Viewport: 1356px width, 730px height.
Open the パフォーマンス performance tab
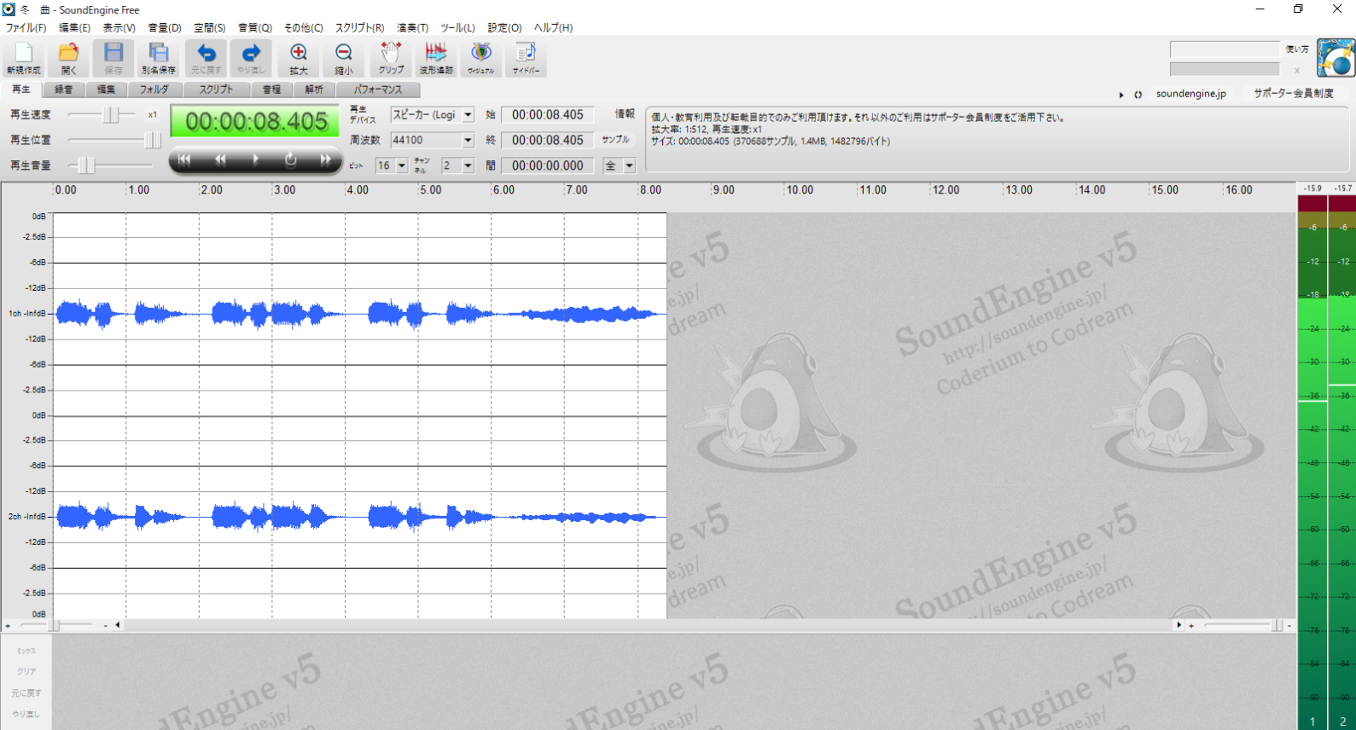pos(378,90)
